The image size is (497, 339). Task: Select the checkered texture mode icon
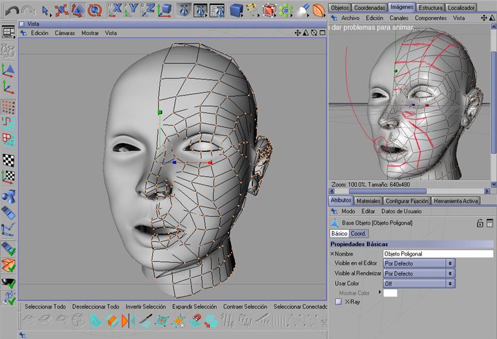click(x=8, y=160)
